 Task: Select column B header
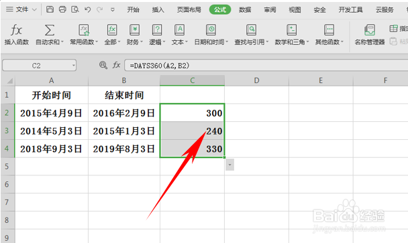coord(124,81)
